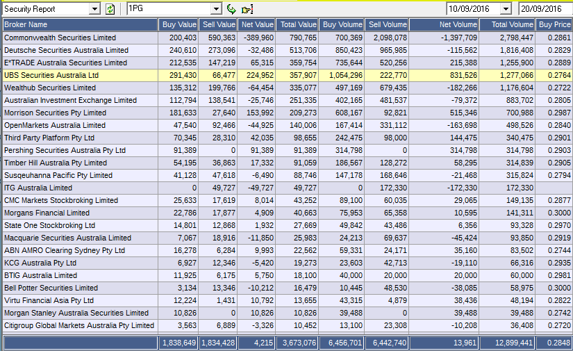The image size is (573, 351).
Task: Select Morgan Stanley Australia Securities Limited row
Action: [x=286, y=313]
